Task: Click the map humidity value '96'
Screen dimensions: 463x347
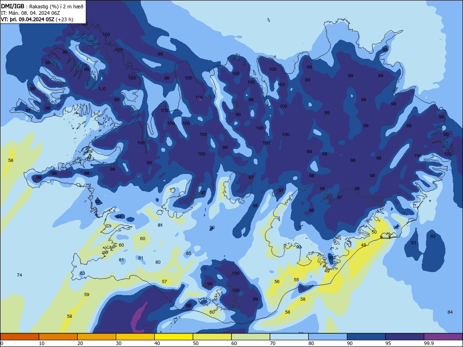Action: tap(312, 211)
